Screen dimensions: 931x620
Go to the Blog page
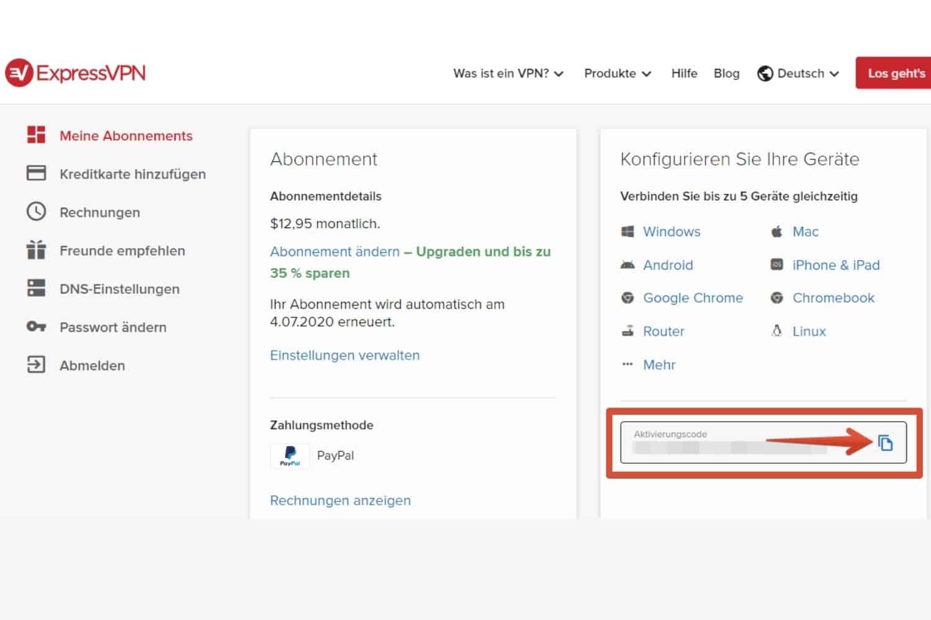[726, 73]
